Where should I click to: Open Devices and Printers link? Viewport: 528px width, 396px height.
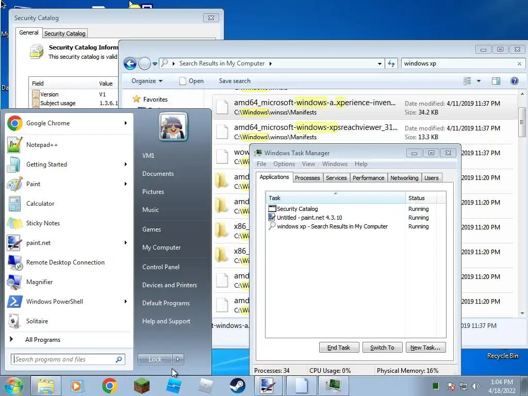[x=169, y=285]
